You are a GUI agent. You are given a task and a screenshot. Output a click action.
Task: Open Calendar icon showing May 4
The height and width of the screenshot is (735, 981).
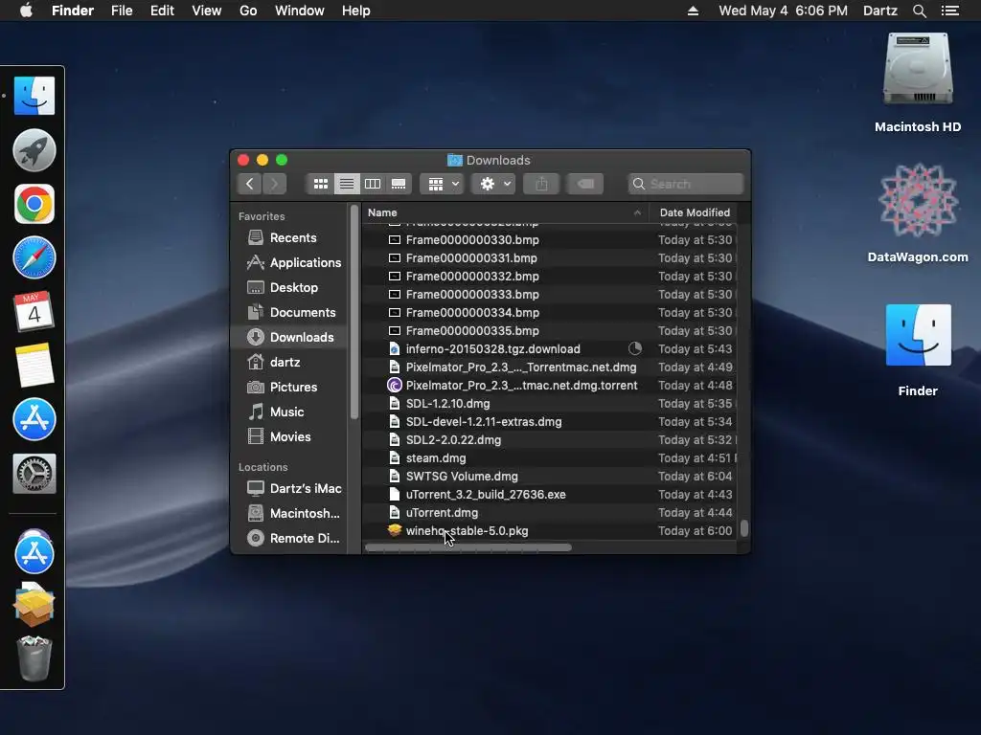click(x=34, y=311)
